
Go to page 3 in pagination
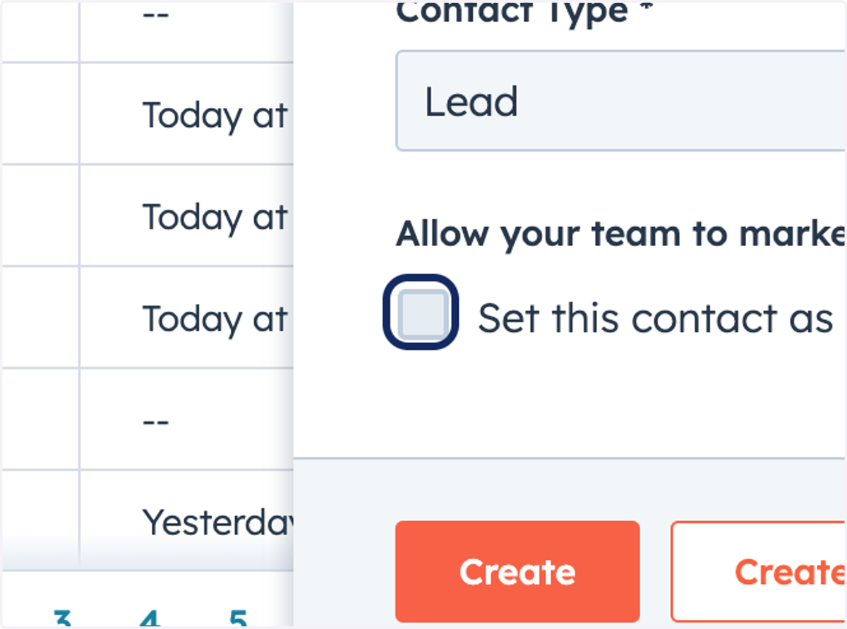(62, 618)
